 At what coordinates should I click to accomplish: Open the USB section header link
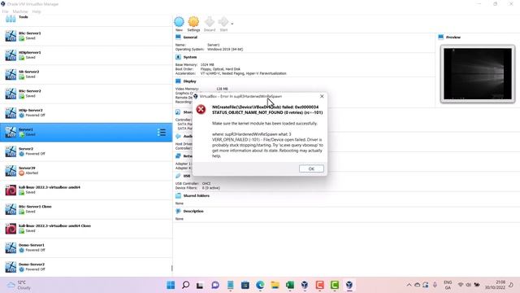[x=187, y=176]
